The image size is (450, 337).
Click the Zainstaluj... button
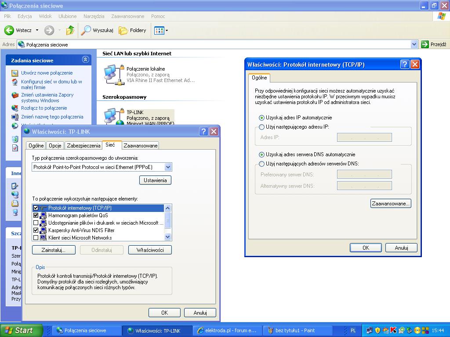(54, 250)
